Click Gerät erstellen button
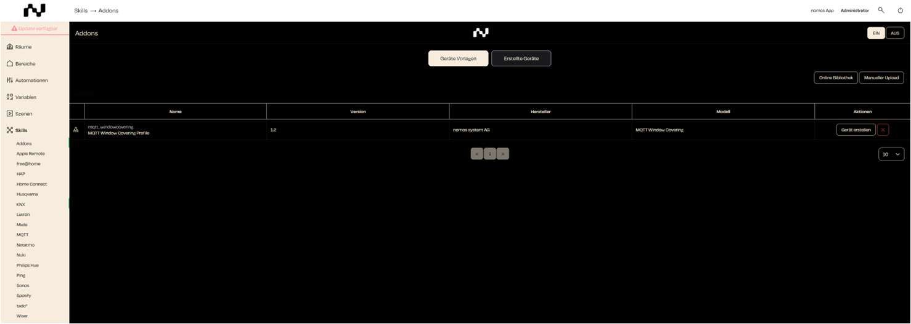Screen dimensions: 911x324 856,130
